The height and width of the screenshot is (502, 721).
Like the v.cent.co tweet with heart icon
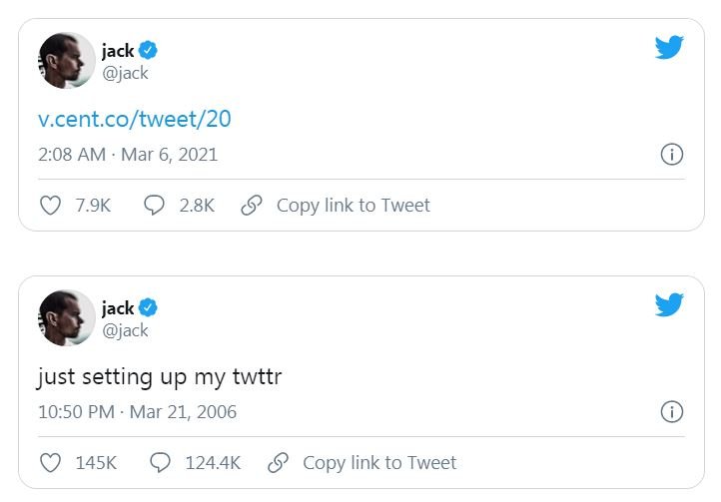point(50,206)
